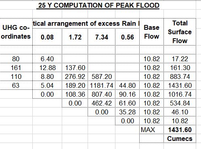201x149 pixels.
Task: Select the cell containing 6.40
Action: point(47,59)
